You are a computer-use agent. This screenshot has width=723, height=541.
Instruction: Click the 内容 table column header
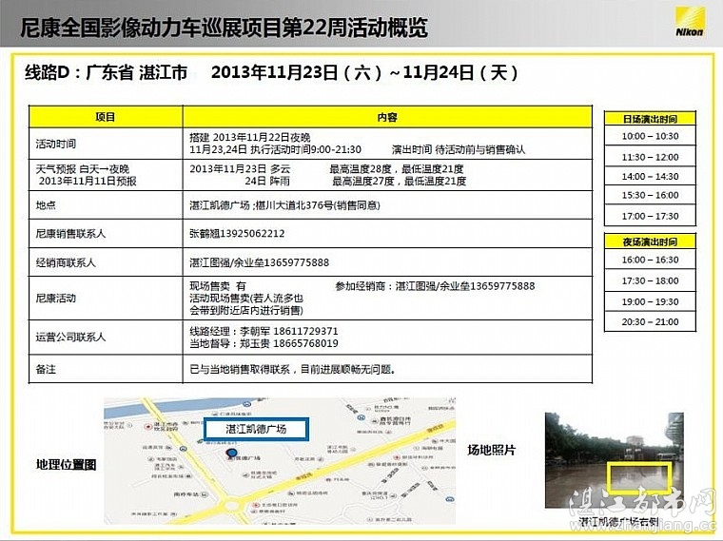pyautogui.click(x=387, y=117)
